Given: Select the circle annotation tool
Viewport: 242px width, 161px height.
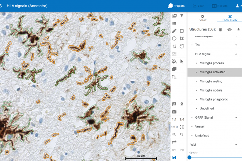Looking at the screenshot, I should click(174, 38).
